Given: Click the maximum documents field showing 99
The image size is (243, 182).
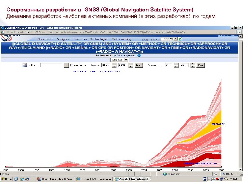Looking at the screenshot, I should [x=184, y=65].
